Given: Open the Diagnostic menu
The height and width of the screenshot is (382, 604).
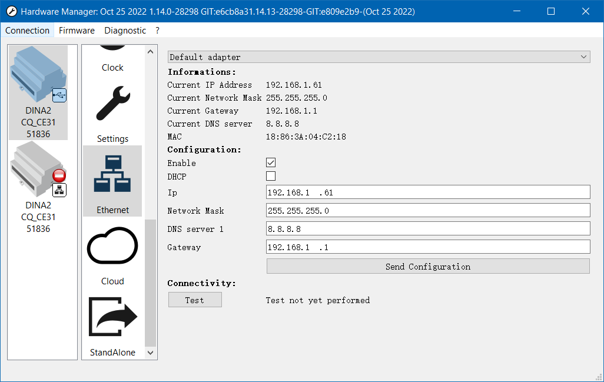Looking at the screenshot, I should tap(125, 31).
